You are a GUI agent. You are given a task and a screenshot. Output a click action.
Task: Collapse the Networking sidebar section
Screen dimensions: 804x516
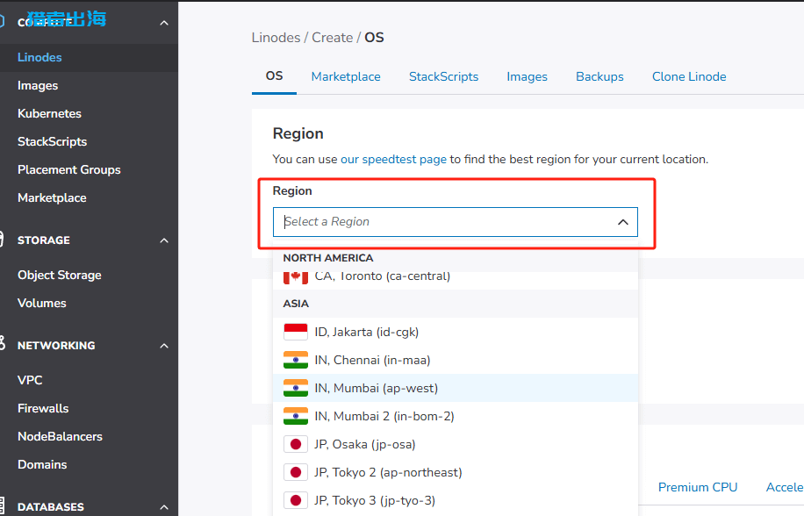(164, 346)
